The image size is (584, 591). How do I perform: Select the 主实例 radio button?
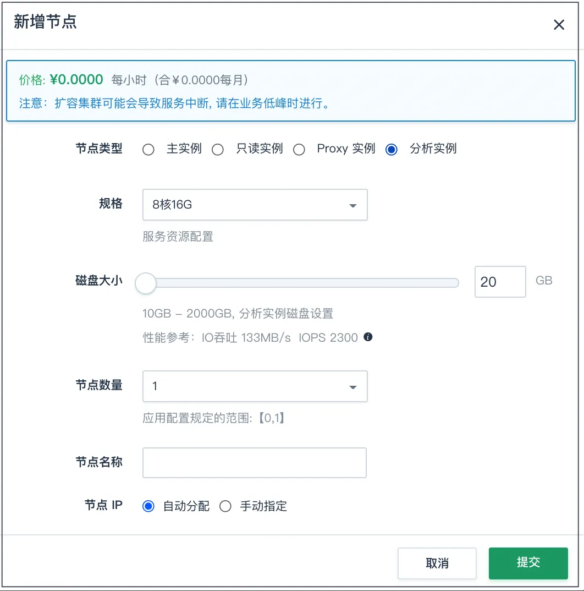point(148,150)
